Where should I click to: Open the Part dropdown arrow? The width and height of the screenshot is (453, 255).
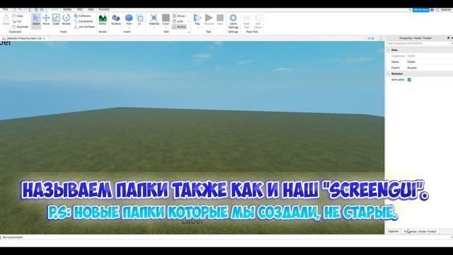pyautogui.click(x=129, y=28)
